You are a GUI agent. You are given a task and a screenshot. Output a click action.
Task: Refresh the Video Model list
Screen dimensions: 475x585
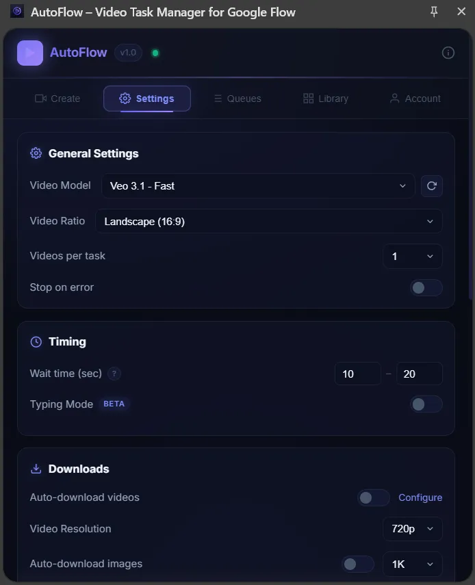tap(432, 185)
